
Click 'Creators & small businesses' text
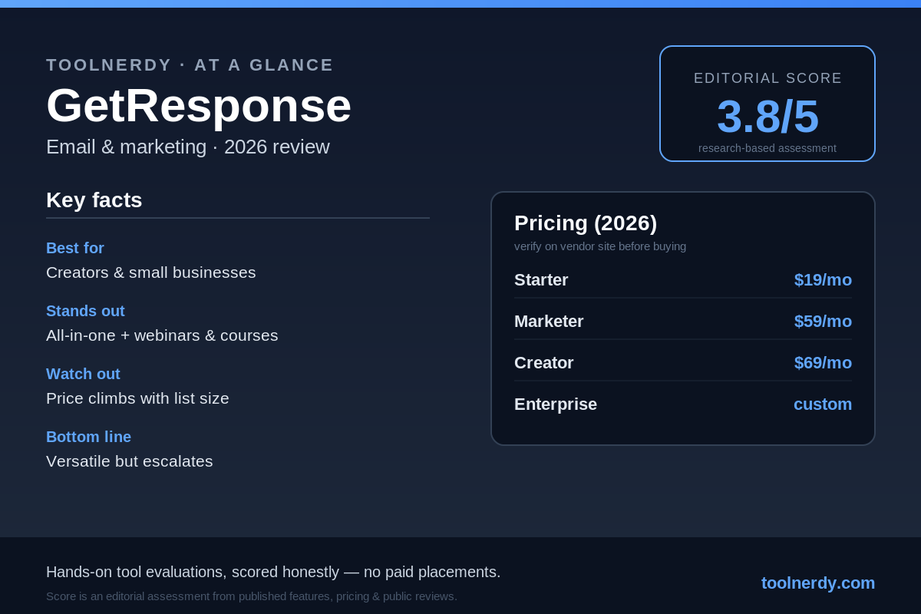tap(151, 272)
